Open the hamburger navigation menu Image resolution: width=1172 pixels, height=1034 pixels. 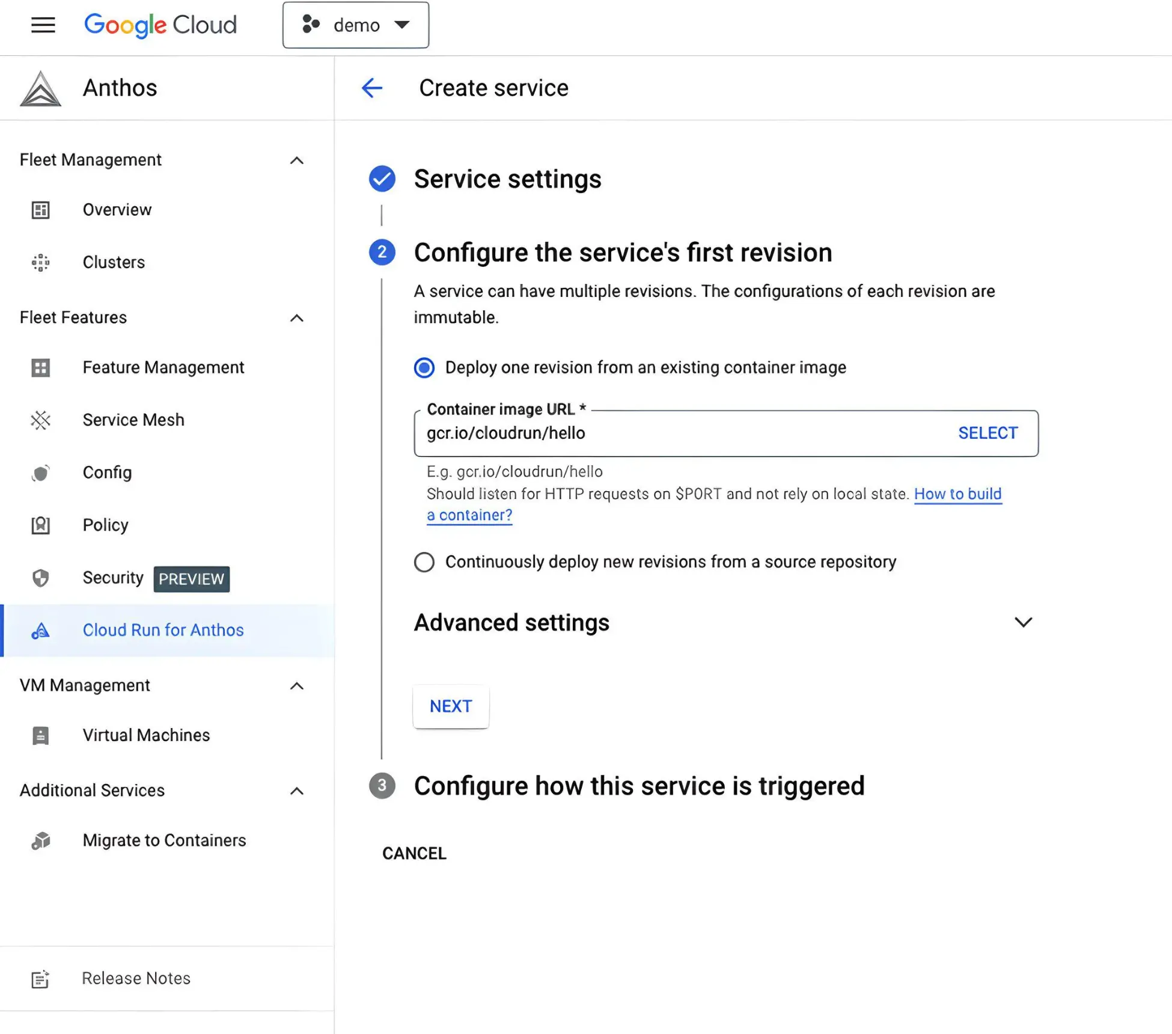coord(43,25)
